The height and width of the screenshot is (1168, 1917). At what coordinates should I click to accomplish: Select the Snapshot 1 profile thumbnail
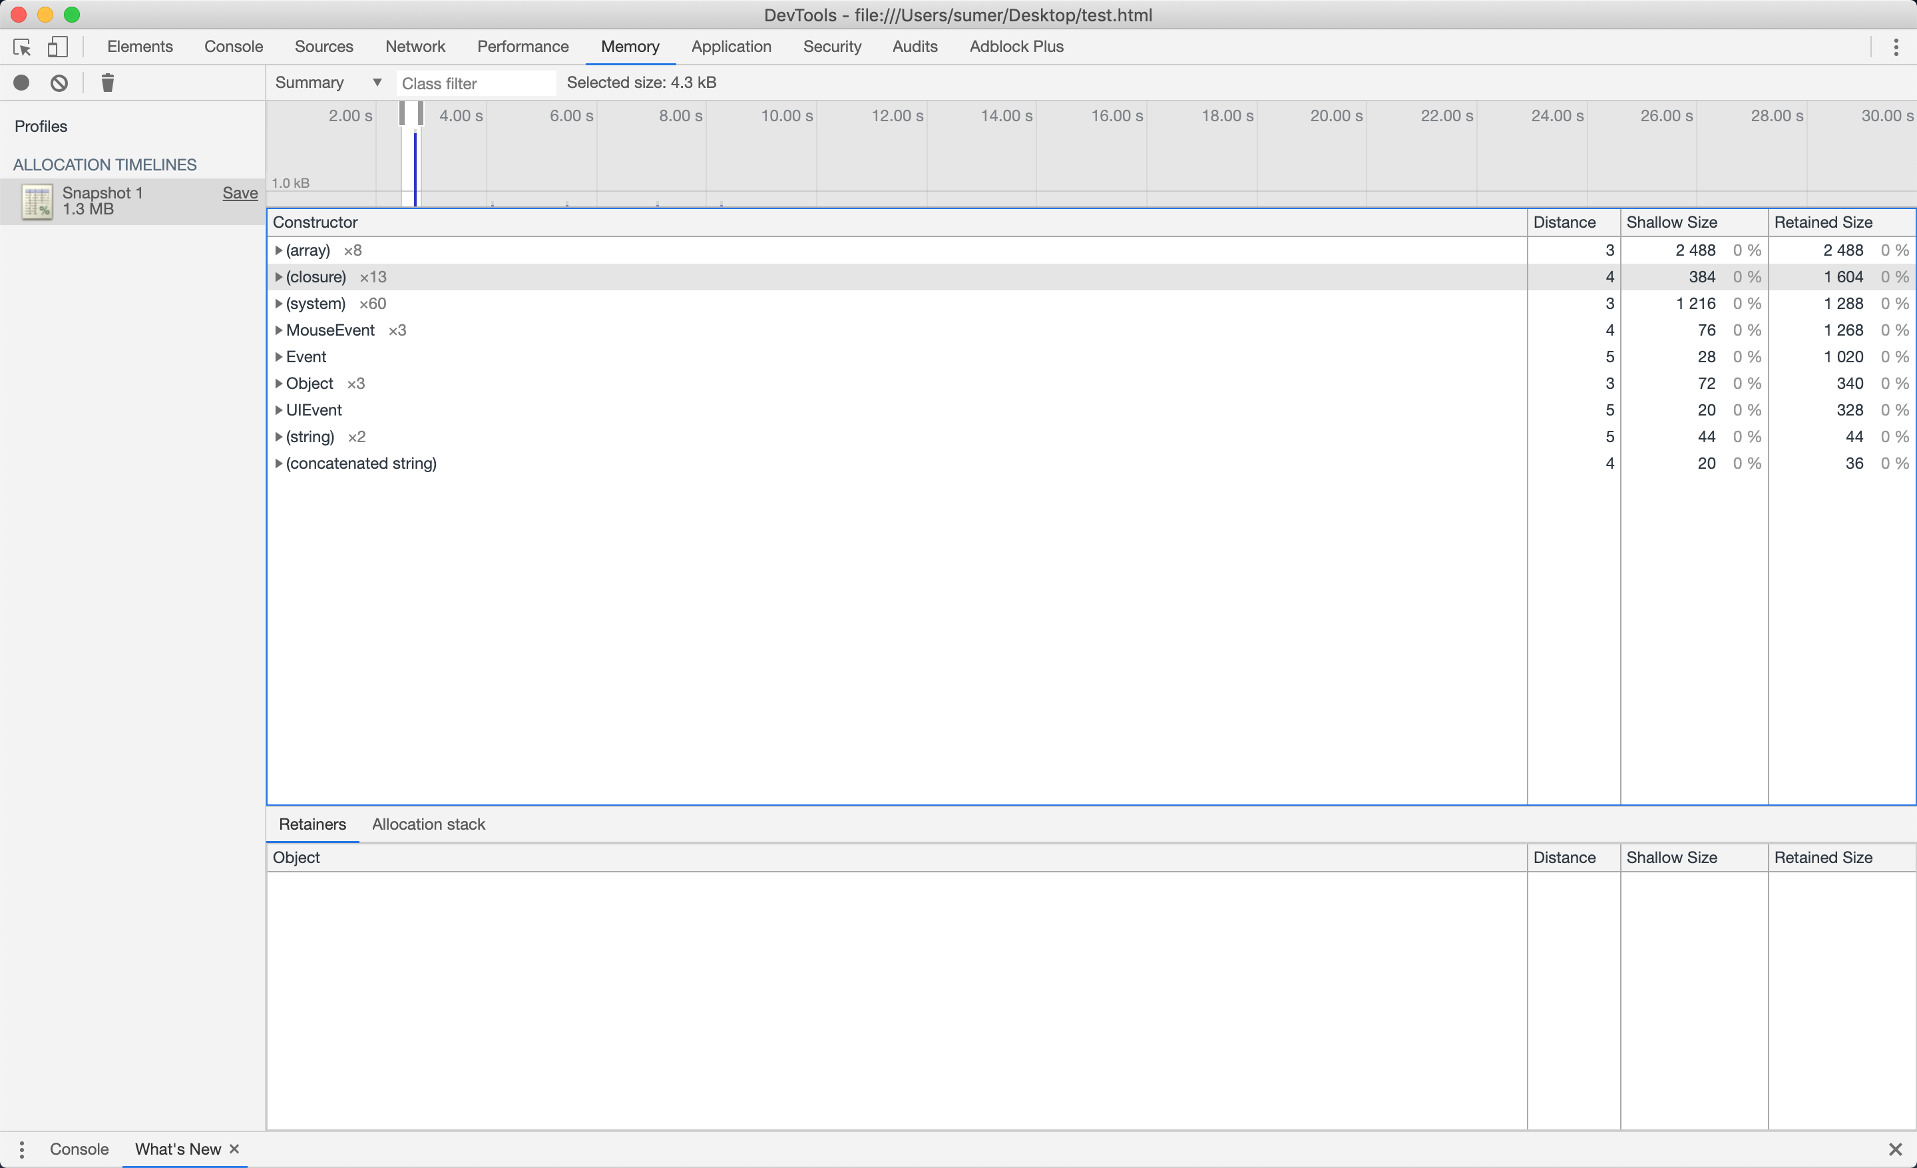[37, 202]
